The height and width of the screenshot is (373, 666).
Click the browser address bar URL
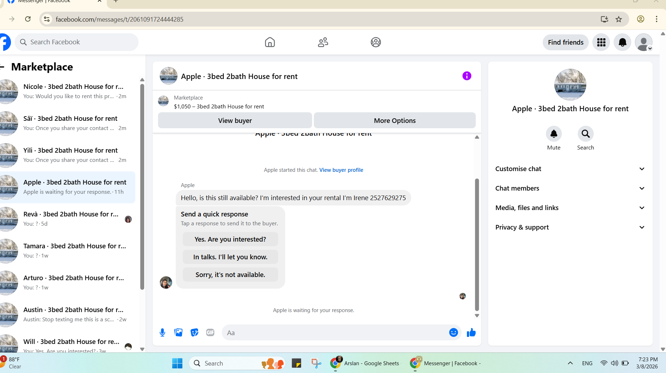pyautogui.click(x=119, y=19)
